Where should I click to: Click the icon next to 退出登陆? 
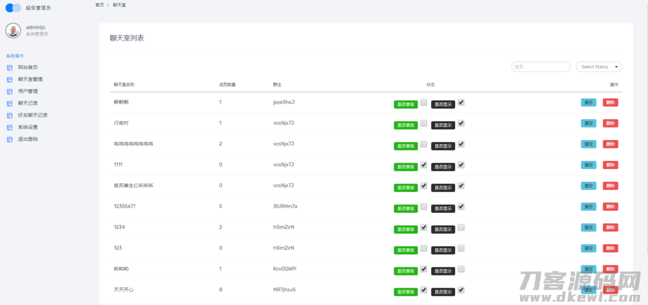coord(9,140)
